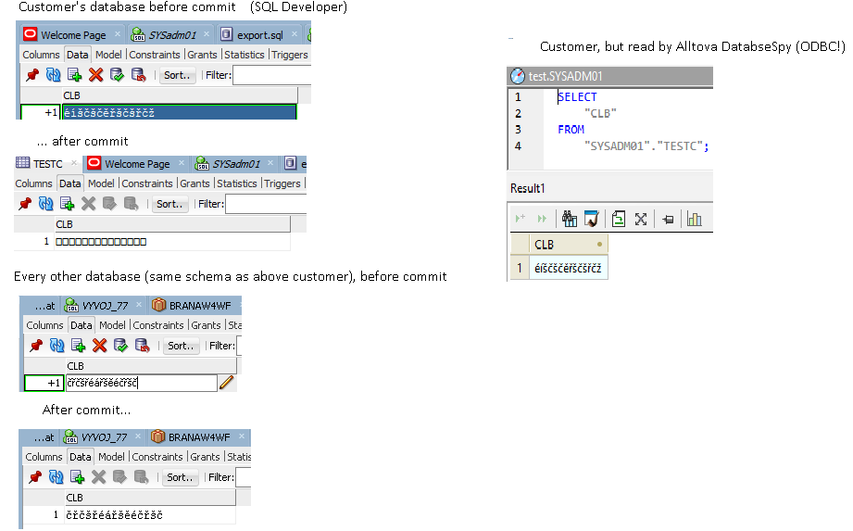Click Result1 label in DatabaseSpy

[x=528, y=188]
